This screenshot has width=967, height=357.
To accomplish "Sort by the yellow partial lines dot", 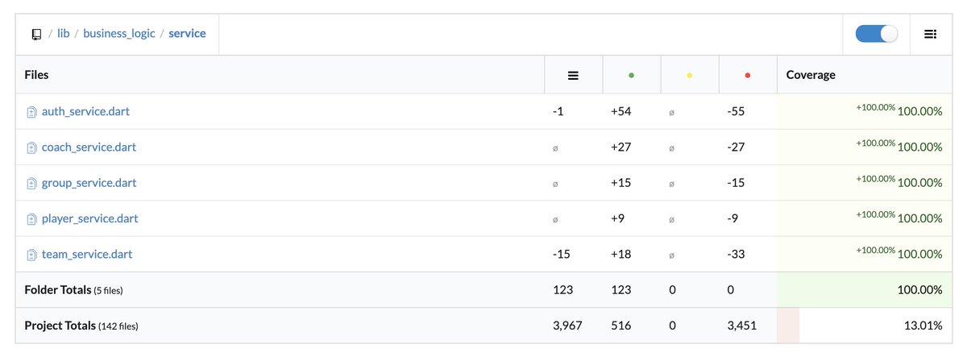I will 689,75.
